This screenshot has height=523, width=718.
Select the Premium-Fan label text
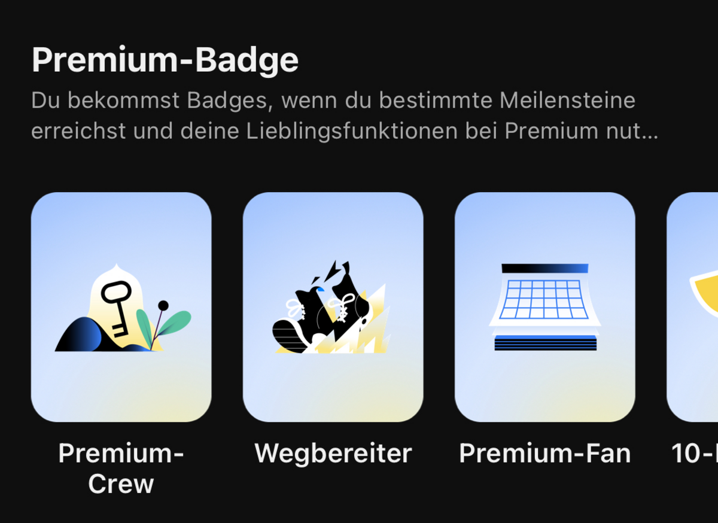[x=545, y=454]
